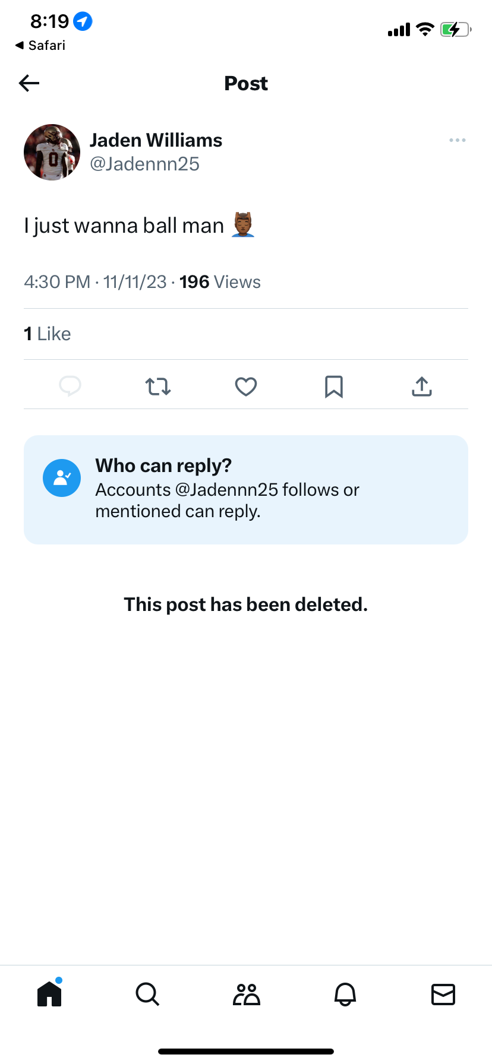Tap the reply speech bubble icon
492x1064 pixels.
click(70, 386)
